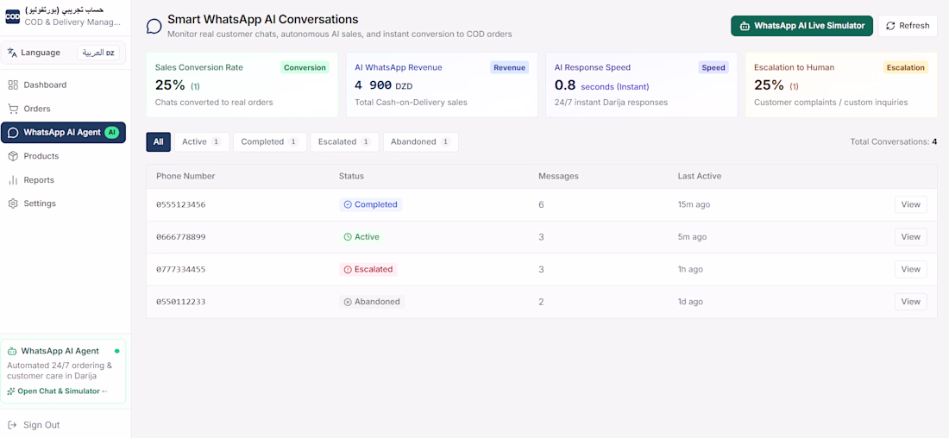Click the Status column header

tap(351, 176)
